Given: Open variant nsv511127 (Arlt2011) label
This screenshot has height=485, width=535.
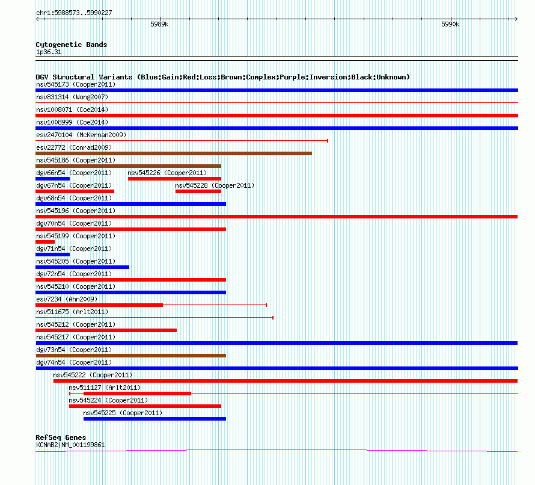Looking at the screenshot, I should 105,388.
